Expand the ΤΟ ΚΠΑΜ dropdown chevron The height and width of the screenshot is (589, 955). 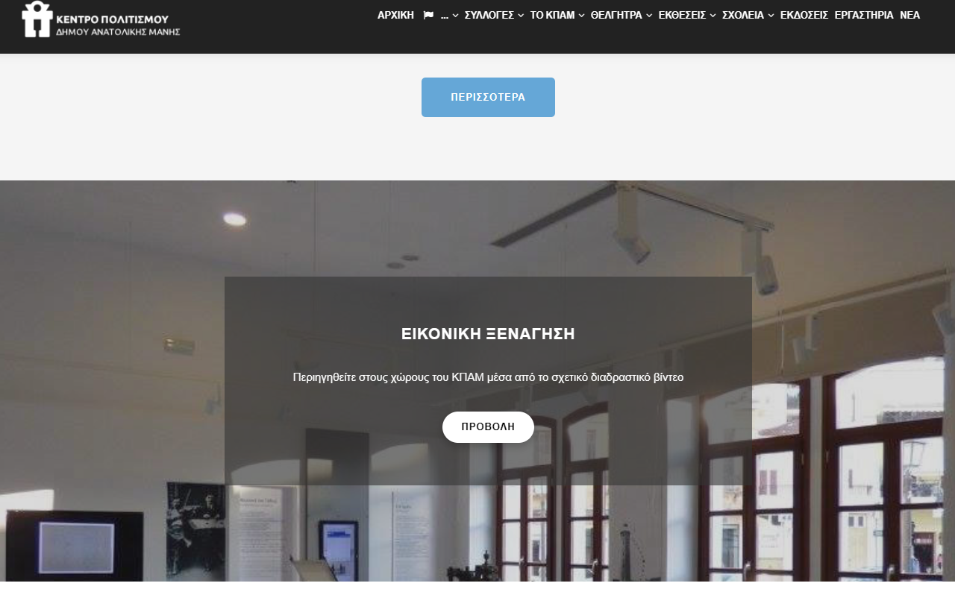point(581,16)
